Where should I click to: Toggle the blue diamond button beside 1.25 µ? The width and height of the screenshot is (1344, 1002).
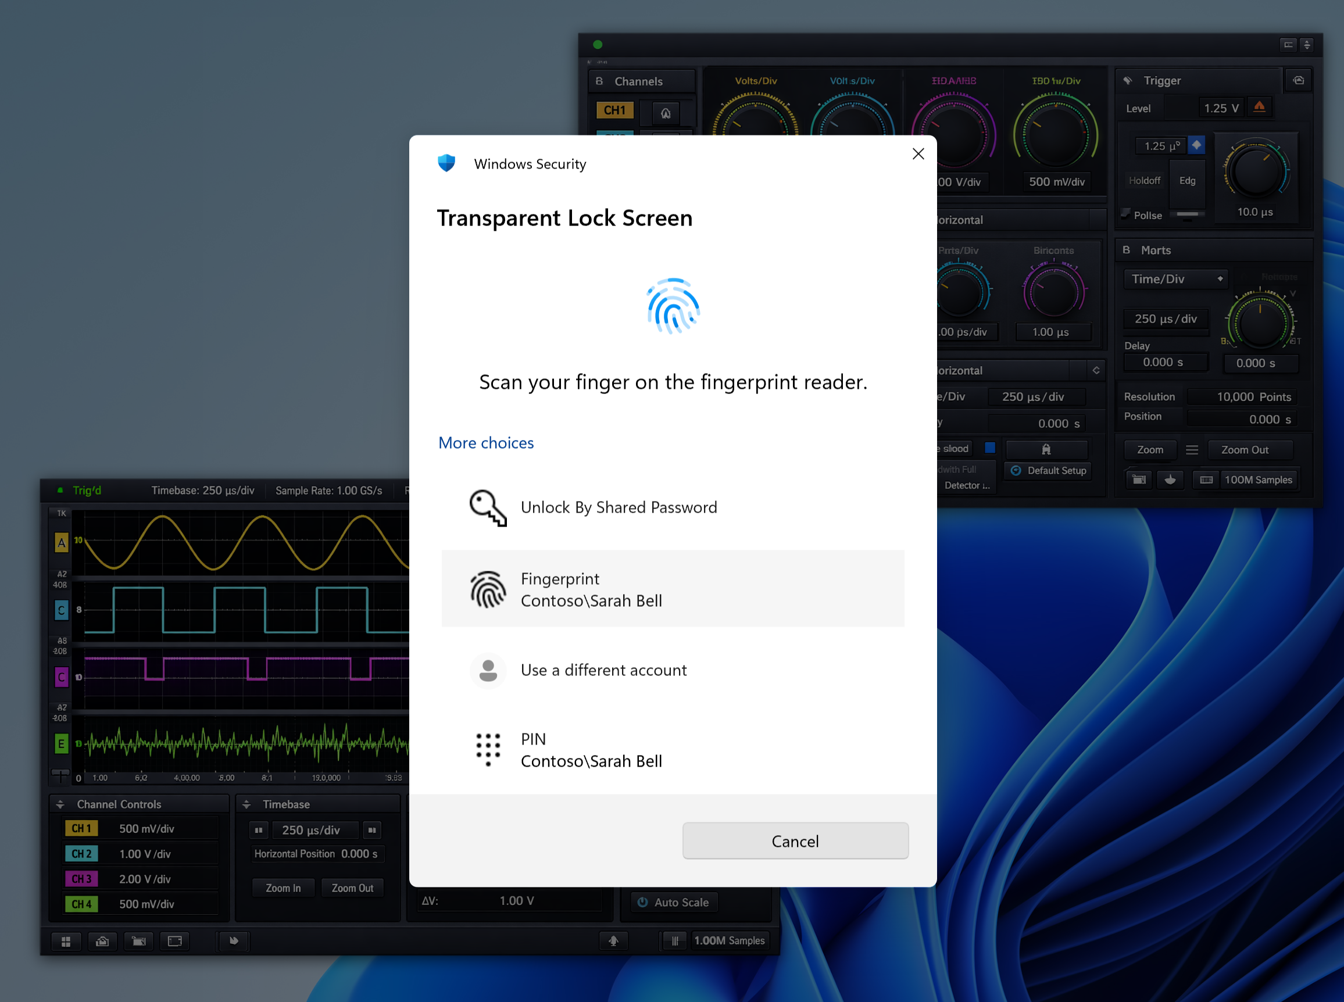pyautogui.click(x=1196, y=145)
